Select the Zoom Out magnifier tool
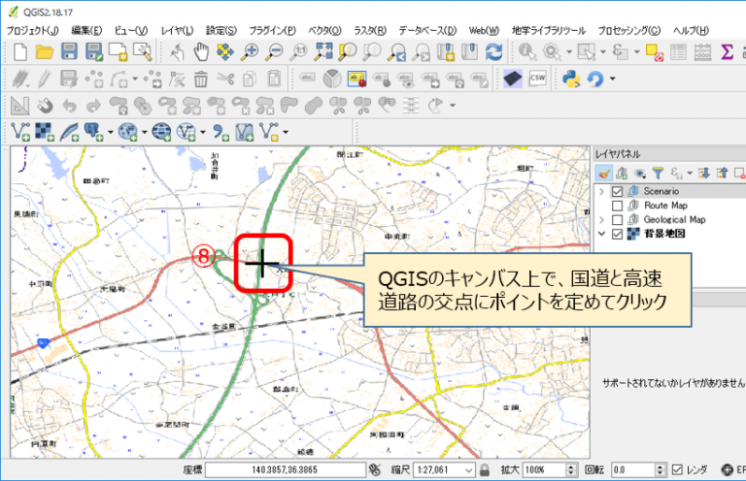Screen dimensions: 746x481 (274, 51)
